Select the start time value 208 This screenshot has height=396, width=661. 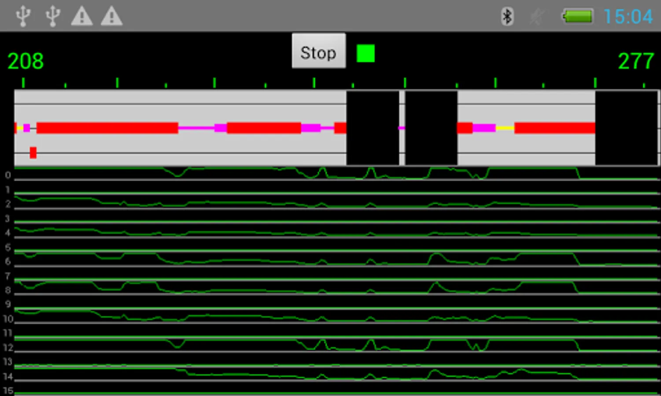(x=26, y=61)
